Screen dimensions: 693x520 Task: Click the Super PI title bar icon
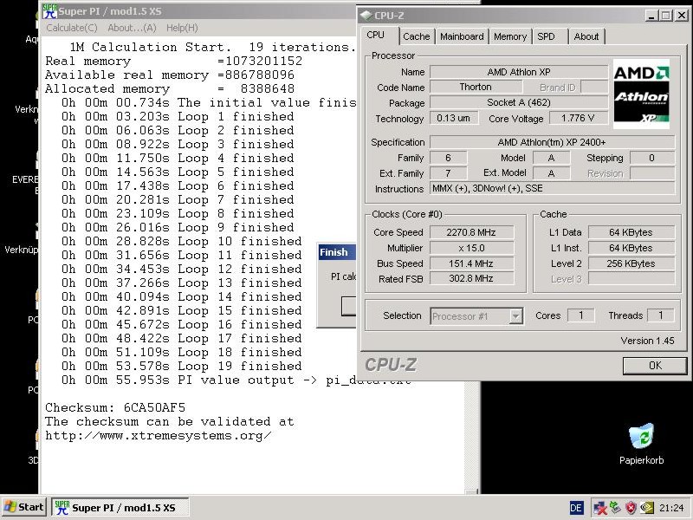[50, 11]
